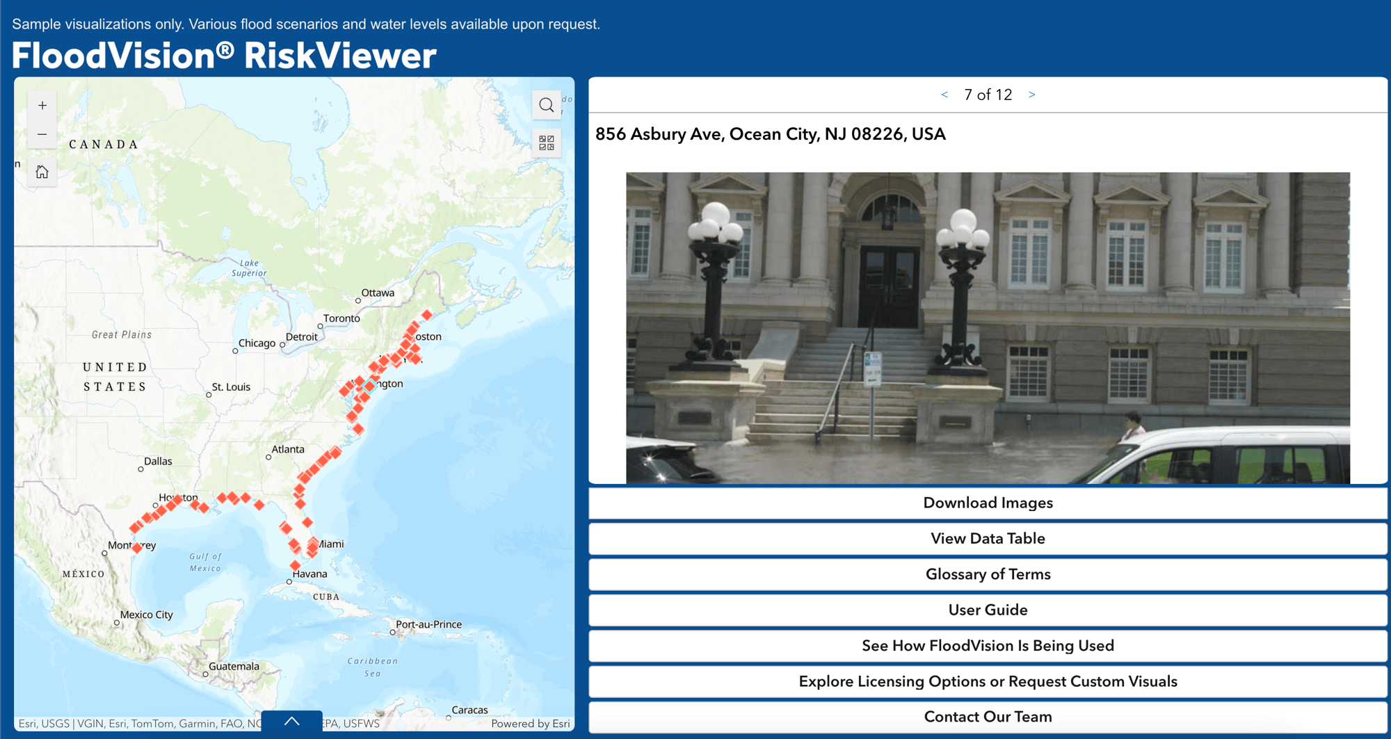
Task: Click Contact Our Team
Action: coord(988,717)
